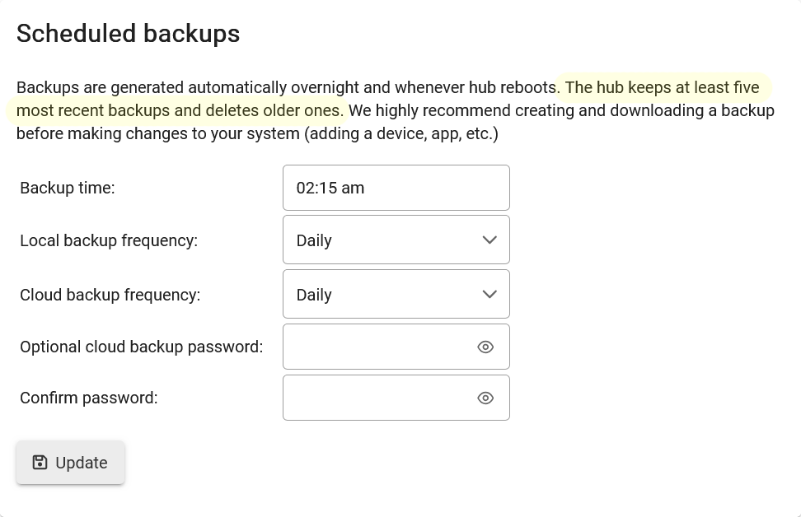This screenshot has width=801, height=517.
Task: Click the Scheduled backups heading
Action: pyautogui.click(x=129, y=34)
